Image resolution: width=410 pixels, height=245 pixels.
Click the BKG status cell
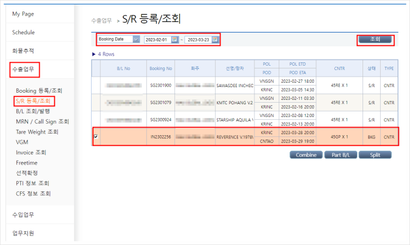(x=371, y=137)
